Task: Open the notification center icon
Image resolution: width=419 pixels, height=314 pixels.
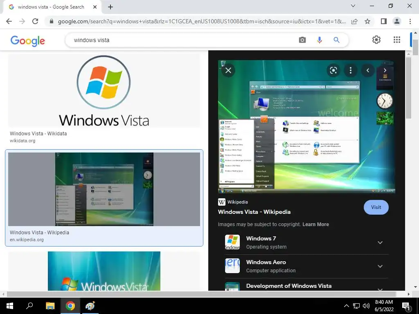Action: coord(406,306)
